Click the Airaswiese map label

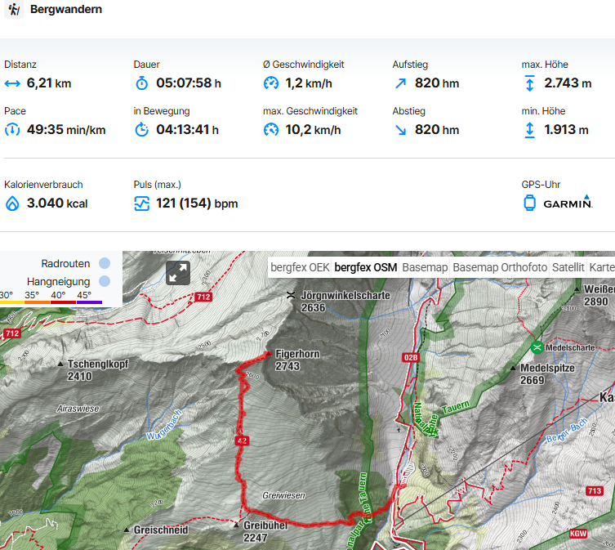(x=78, y=409)
